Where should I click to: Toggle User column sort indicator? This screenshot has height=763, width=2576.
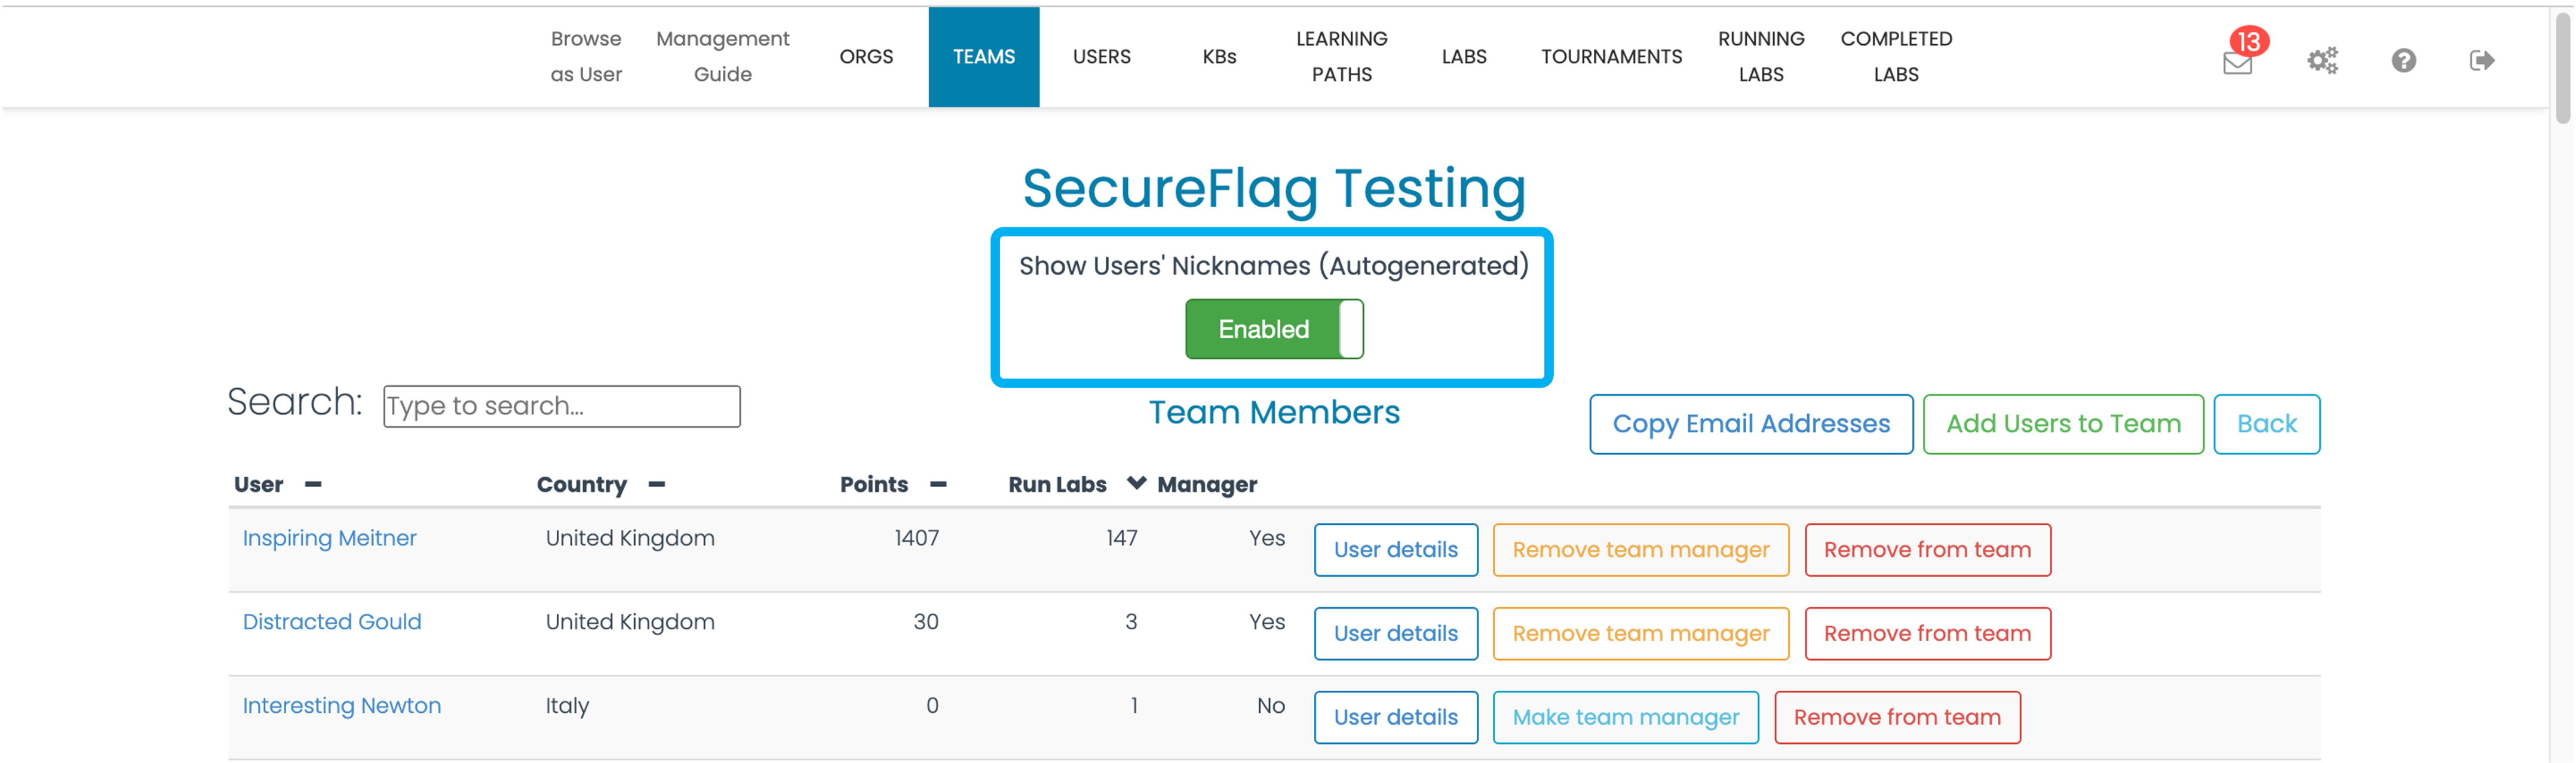coord(313,484)
